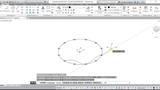Image resolution: width=160 pixels, height=90 pixels.
Task: Expand the Аннотации panel
Action: [47, 15]
